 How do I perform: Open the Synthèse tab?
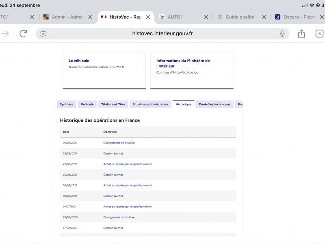[x=67, y=105]
